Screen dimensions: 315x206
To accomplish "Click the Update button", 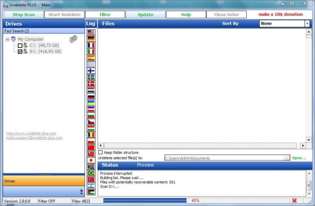I will point(145,15).
